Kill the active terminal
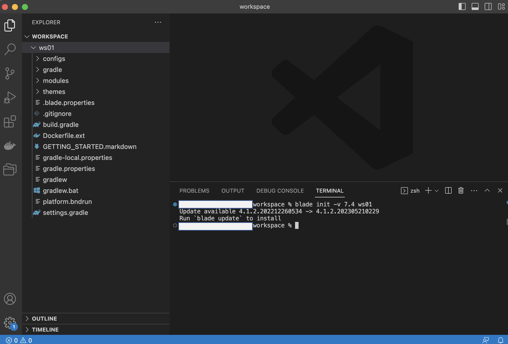The height and width of the screenshot is (344, 508). click(461, 191)
